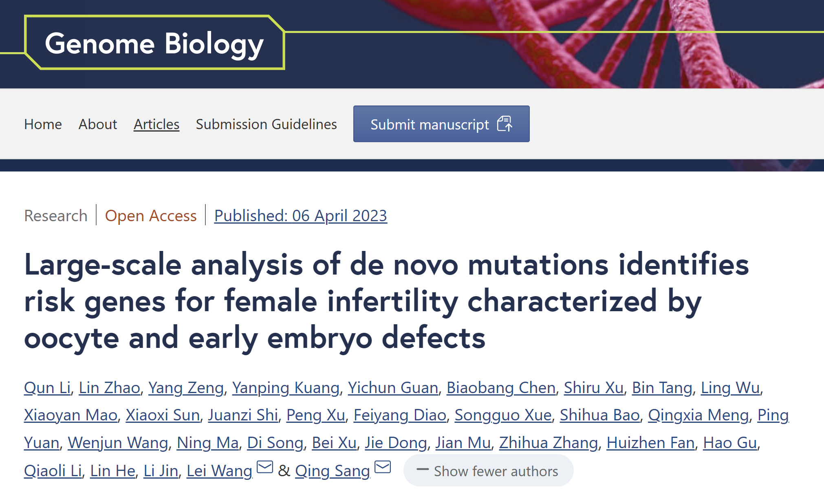Switch to Submission Guidelines
The height and width of the screenshot is (499, 824).
pos(266,124)
